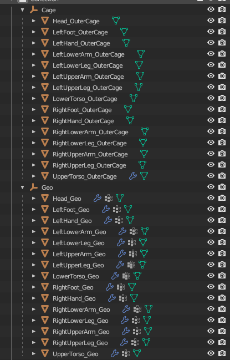Click the vertex groups icon of RightLowerLeg_Geo

click(136, 320)
